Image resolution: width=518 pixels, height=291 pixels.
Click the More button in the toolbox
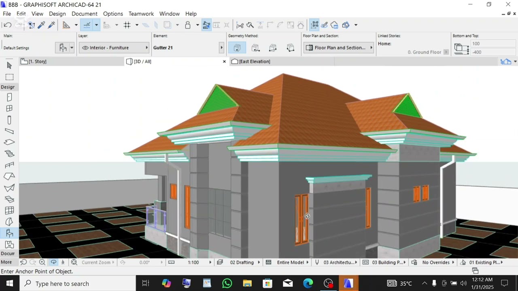pos(6,262)
